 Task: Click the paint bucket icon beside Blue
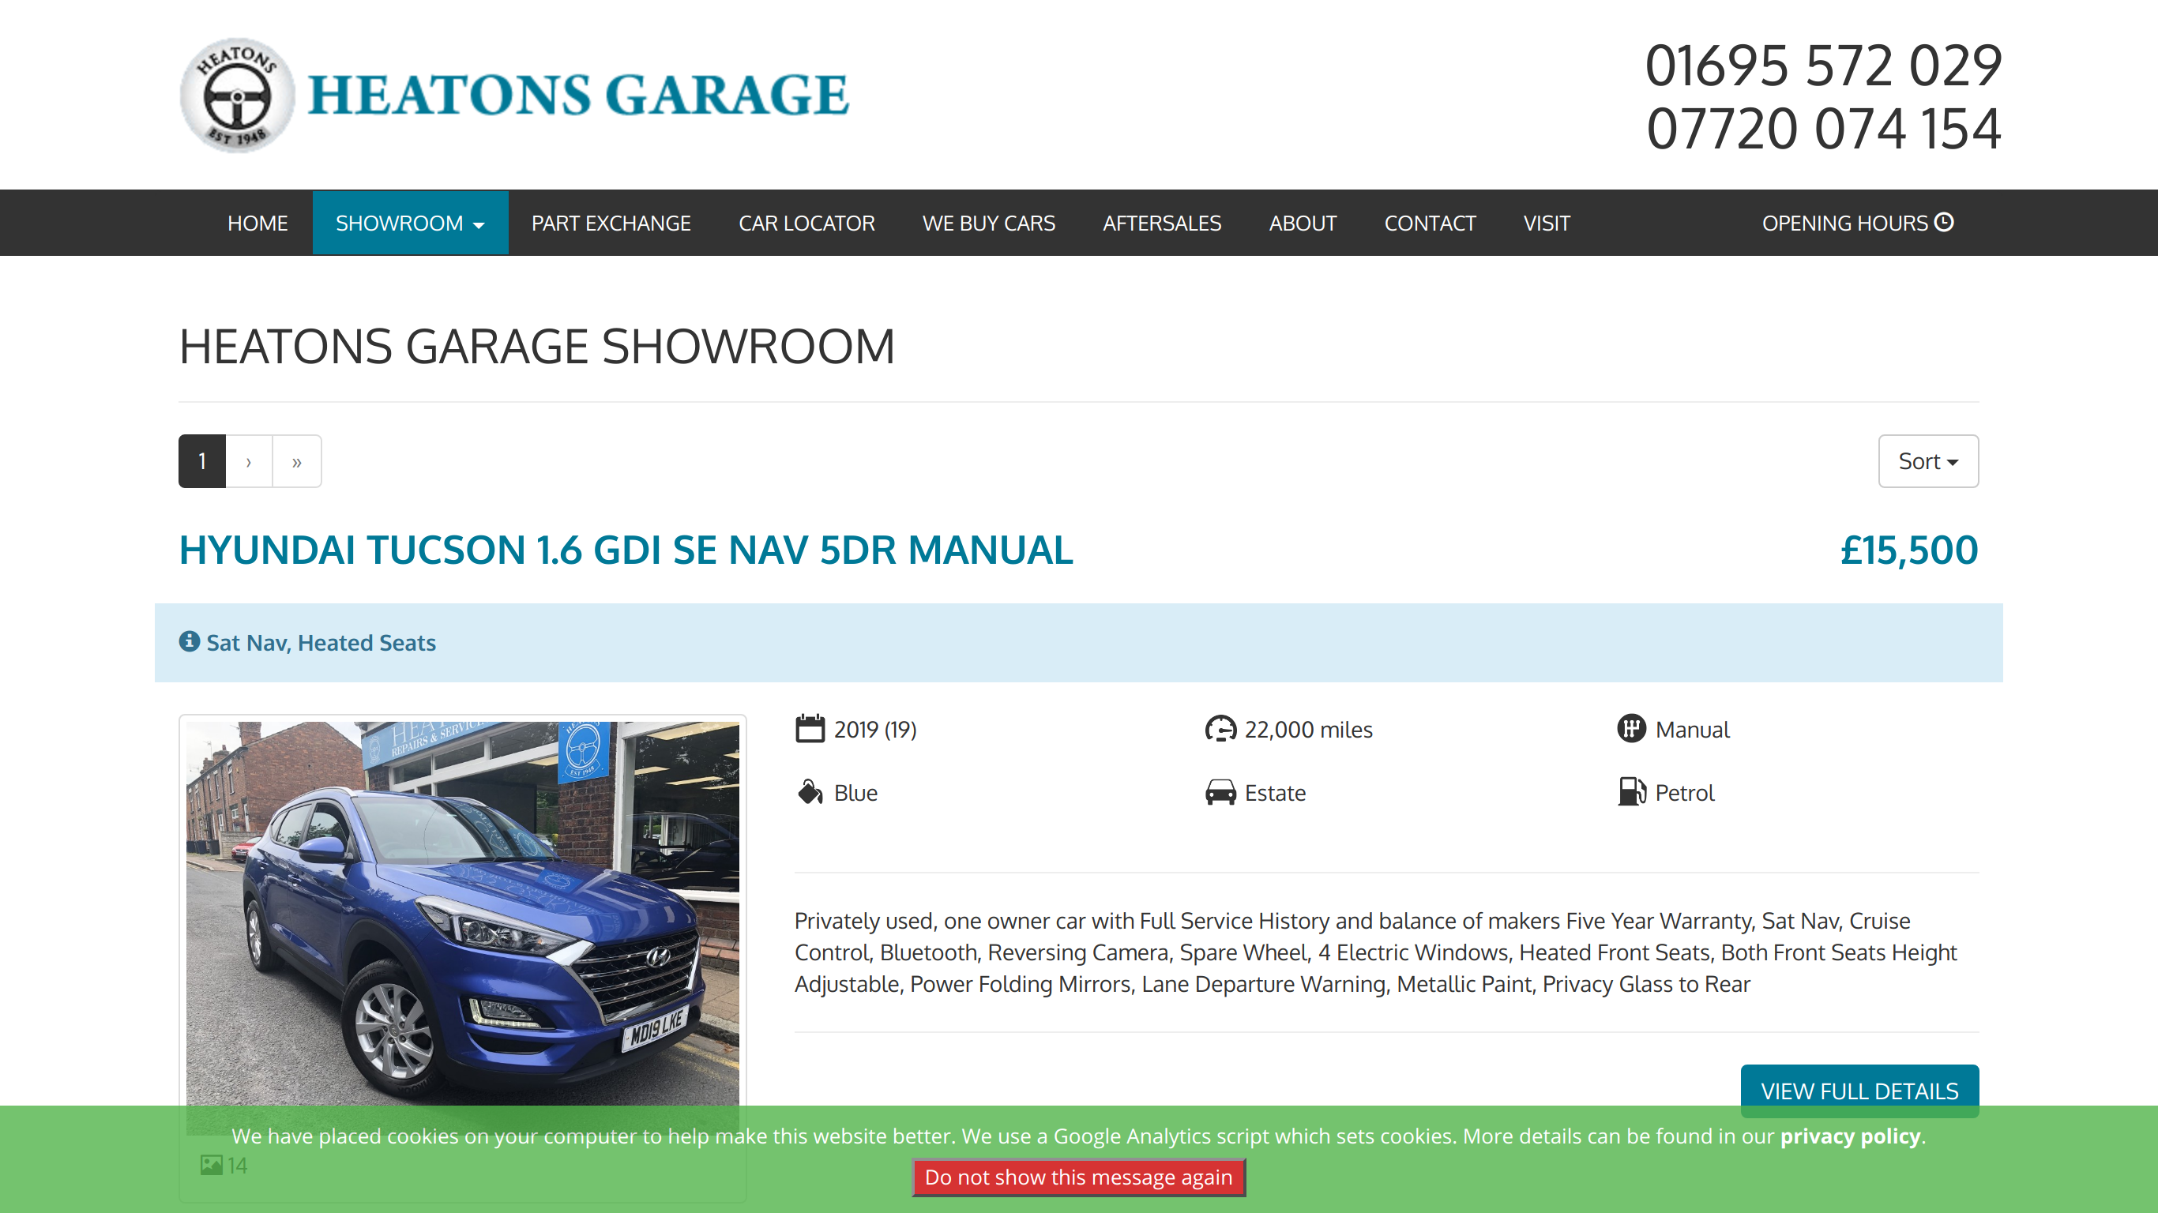click(x=810, y=791)
